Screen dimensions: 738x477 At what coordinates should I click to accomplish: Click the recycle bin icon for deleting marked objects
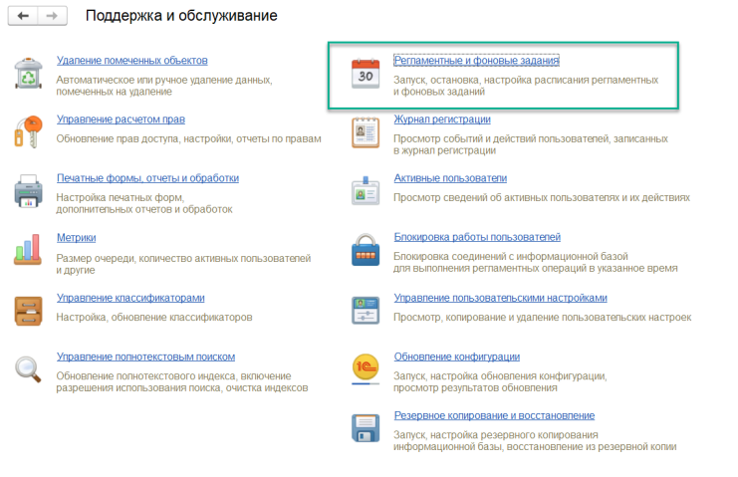pos(28,72)
